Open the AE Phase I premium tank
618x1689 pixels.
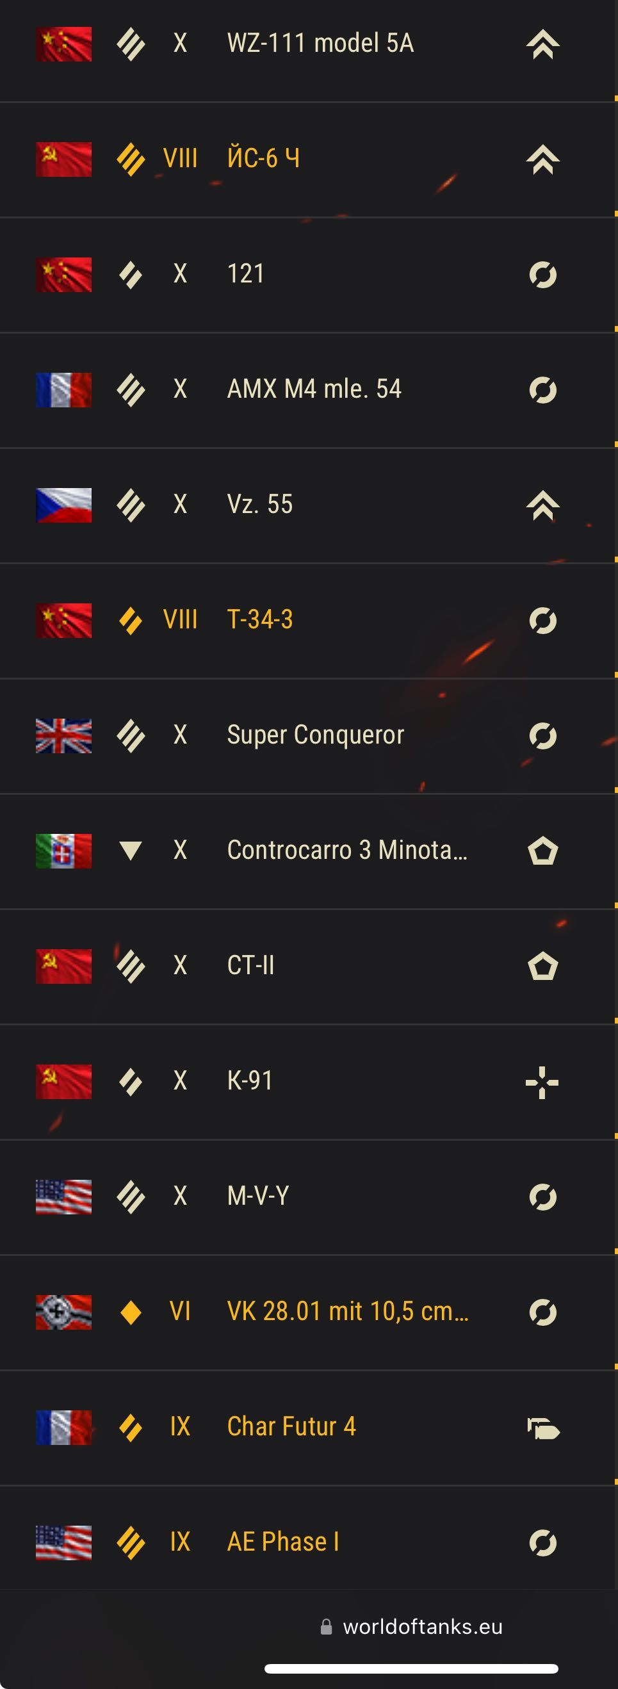309,1542
